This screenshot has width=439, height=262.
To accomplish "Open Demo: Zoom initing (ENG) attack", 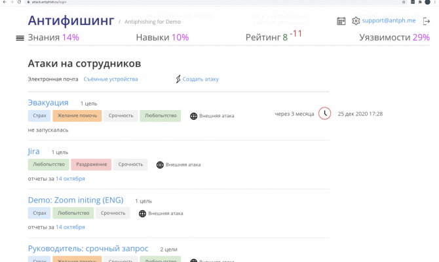I will [x=75, y=200].
